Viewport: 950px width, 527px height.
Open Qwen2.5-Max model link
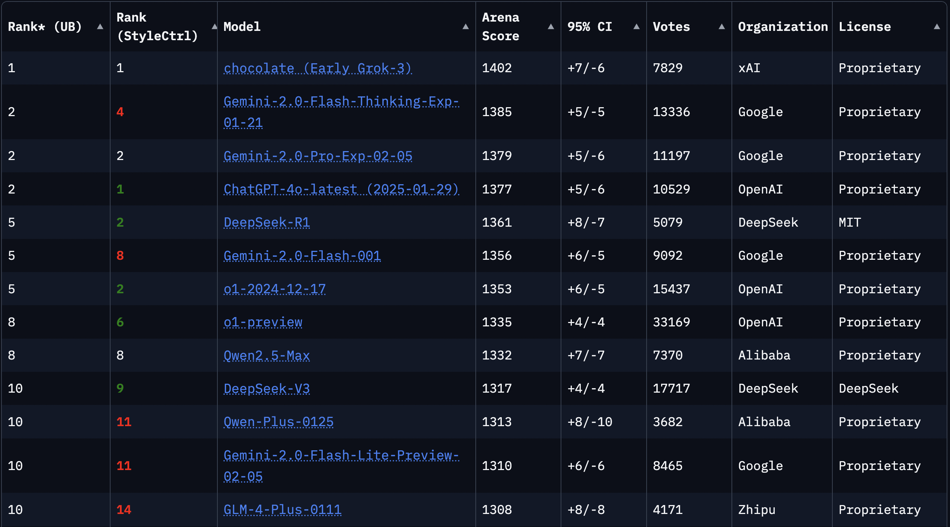tap(267, 355)
